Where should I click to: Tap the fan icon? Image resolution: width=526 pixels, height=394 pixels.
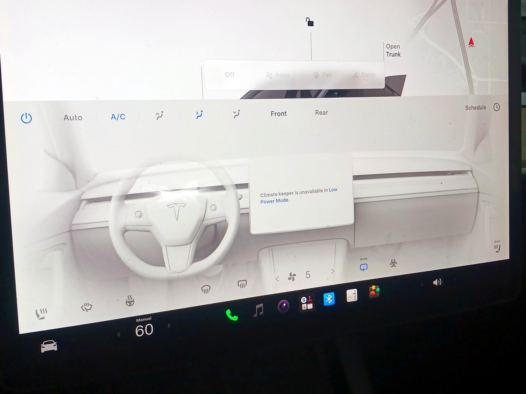coord(292,277)
